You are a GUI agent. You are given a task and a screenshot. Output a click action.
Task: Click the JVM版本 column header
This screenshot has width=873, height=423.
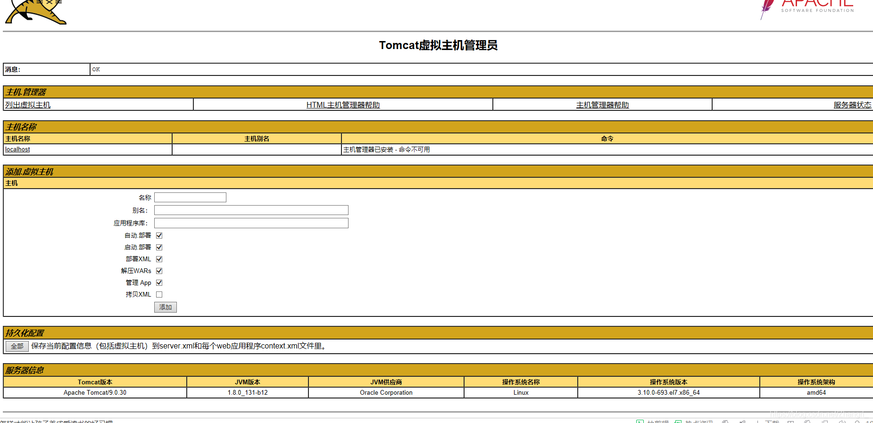[x=248, y=382]
